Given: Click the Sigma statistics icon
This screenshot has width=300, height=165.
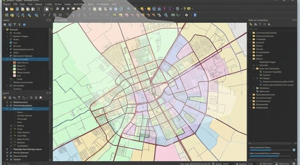Looking at the screenshot, I should (x=170, y=9).
